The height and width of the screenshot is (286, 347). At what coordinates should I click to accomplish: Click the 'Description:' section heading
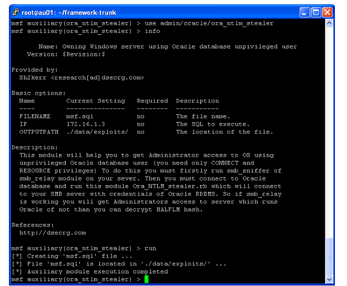pyautogui.click(x=35, y=147)
